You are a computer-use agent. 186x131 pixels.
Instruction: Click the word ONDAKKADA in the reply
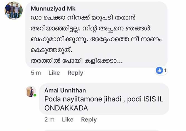click(66, 108)
